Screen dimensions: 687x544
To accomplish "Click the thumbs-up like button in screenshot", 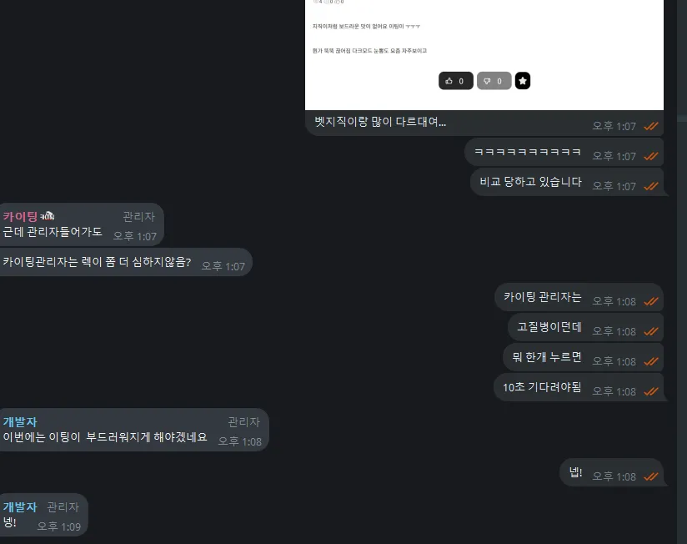I will pos(456,81).
